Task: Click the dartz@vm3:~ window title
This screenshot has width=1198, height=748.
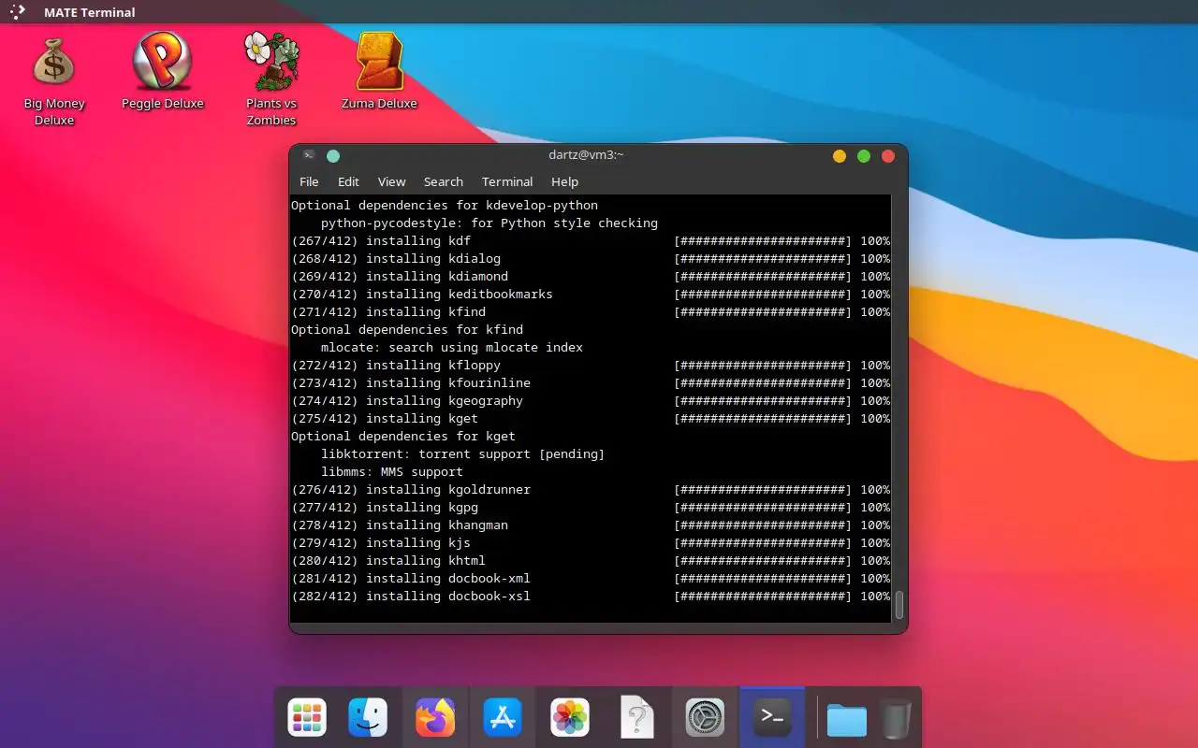Action: [x=586, y=155]
